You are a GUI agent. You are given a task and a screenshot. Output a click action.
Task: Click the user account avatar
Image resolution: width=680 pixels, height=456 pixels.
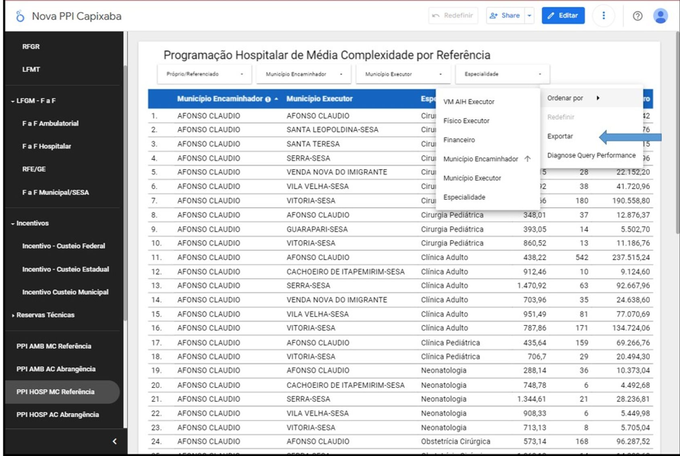pos(660,16)
